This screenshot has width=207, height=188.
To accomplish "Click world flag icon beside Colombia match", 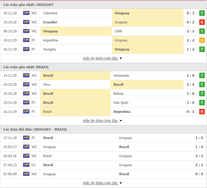I will pos(26,13).
